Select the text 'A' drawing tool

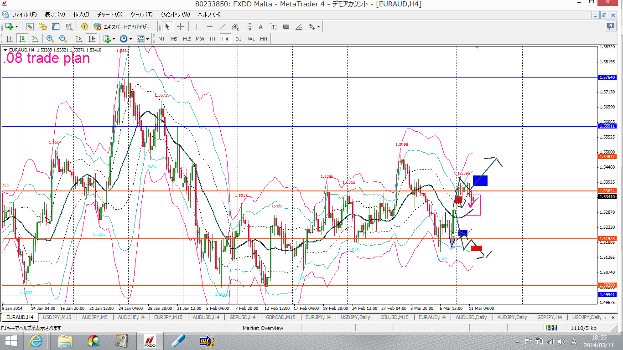(x=260, y=26)
